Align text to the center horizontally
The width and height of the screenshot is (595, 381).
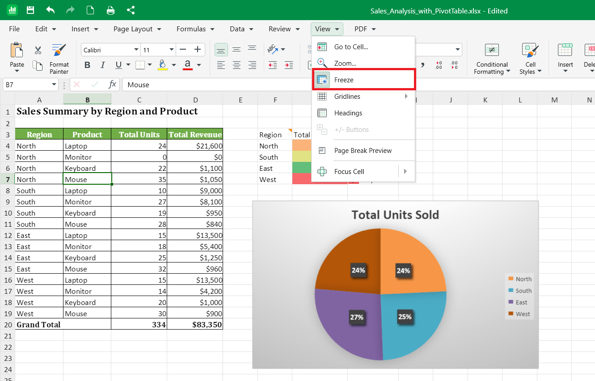pos(236,65)
